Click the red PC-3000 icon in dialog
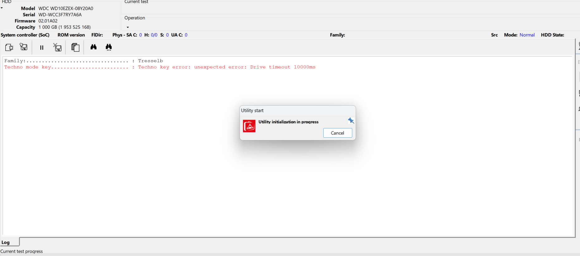Screen dimensions: 580x256 point(249,126)
